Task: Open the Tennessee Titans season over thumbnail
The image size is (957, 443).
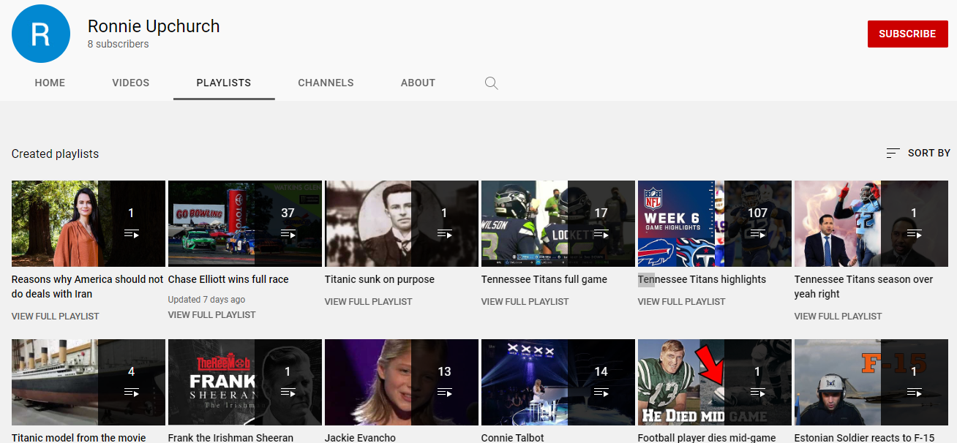Action: [x=837, y=224]
